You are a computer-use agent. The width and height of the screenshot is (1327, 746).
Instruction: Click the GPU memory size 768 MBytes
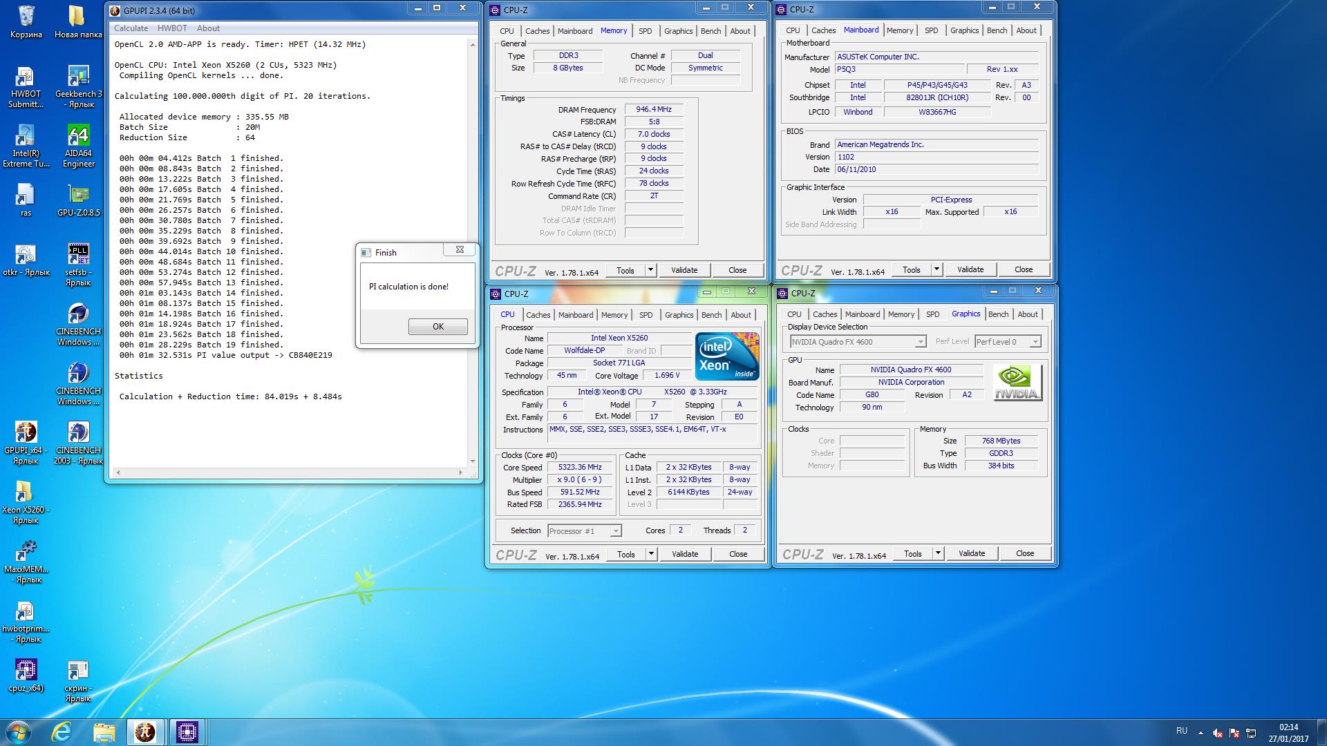(1001, 441)
